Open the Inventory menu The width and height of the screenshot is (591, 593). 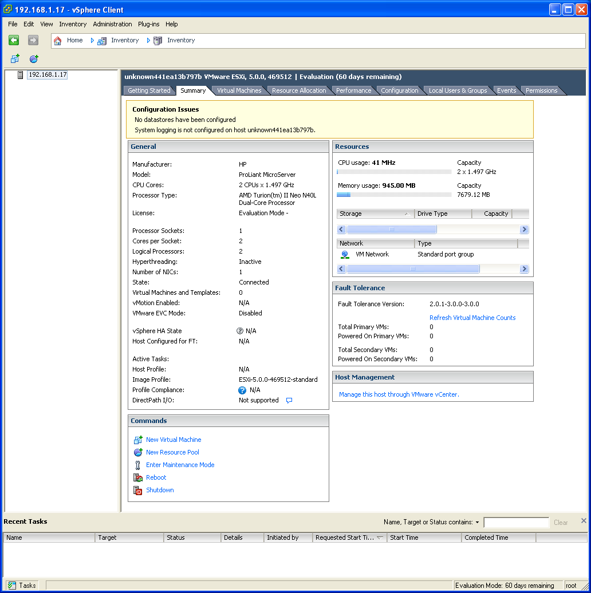[73, 24]
